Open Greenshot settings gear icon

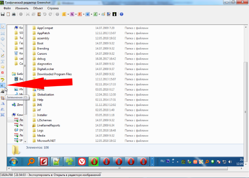point(57,14)
